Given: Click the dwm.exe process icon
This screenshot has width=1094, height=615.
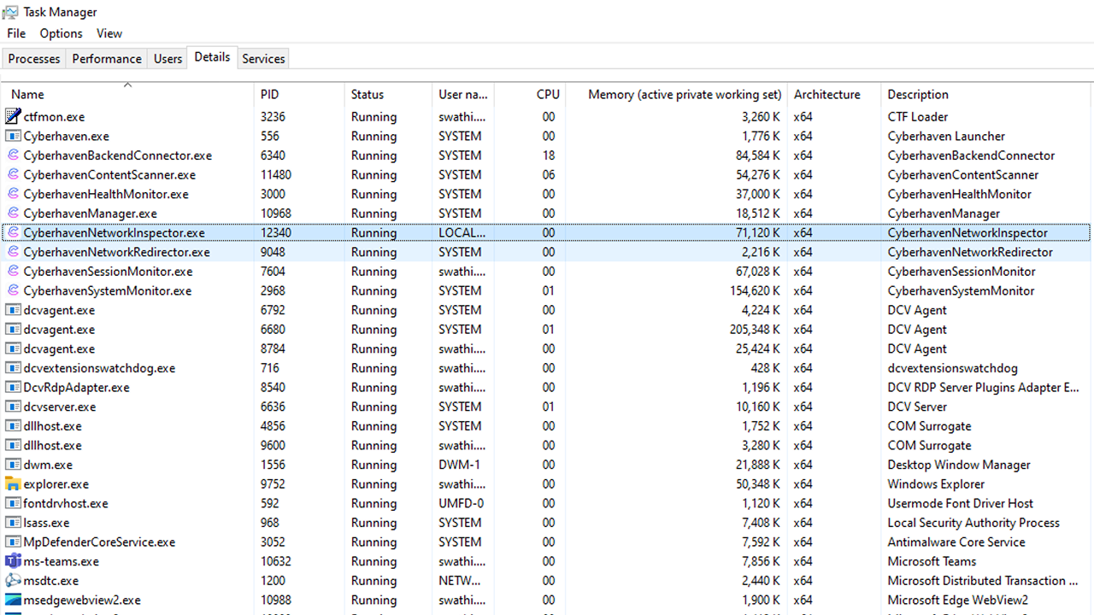Looking at the screenshot, I should click(x=13, y=465).
